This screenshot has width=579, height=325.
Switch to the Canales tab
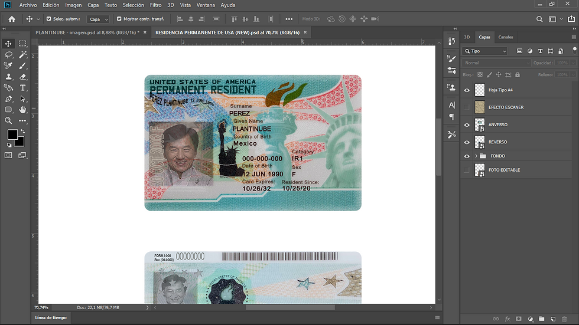[506, 37]
